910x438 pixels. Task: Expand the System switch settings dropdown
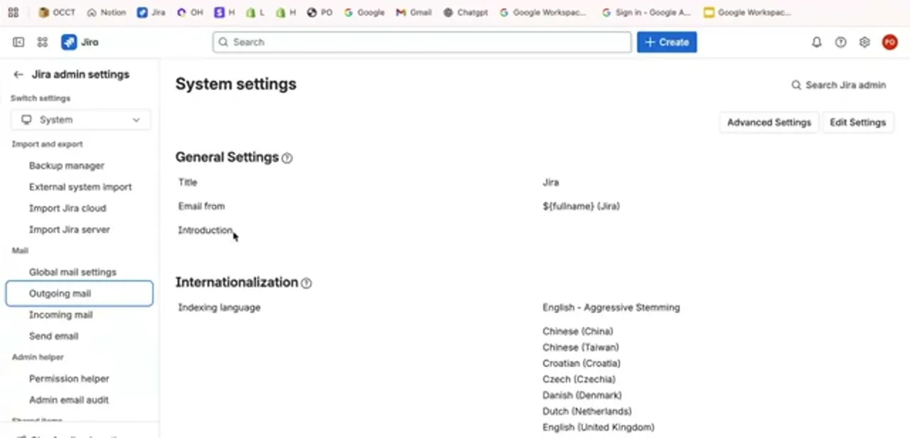81,119
